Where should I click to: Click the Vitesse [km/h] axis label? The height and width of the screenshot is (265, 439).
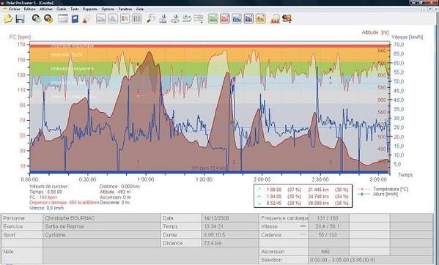point(407,37)
